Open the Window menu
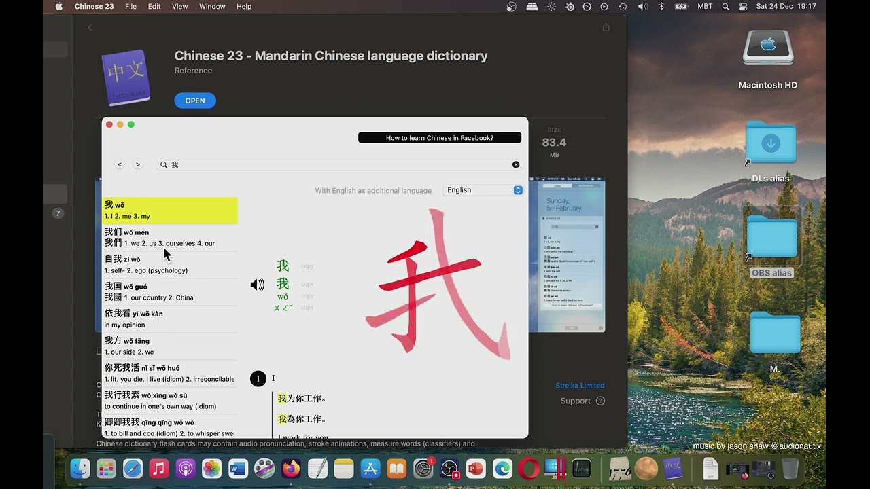The height and width of the screenshot is (489, 870). (x=212, y=6)
